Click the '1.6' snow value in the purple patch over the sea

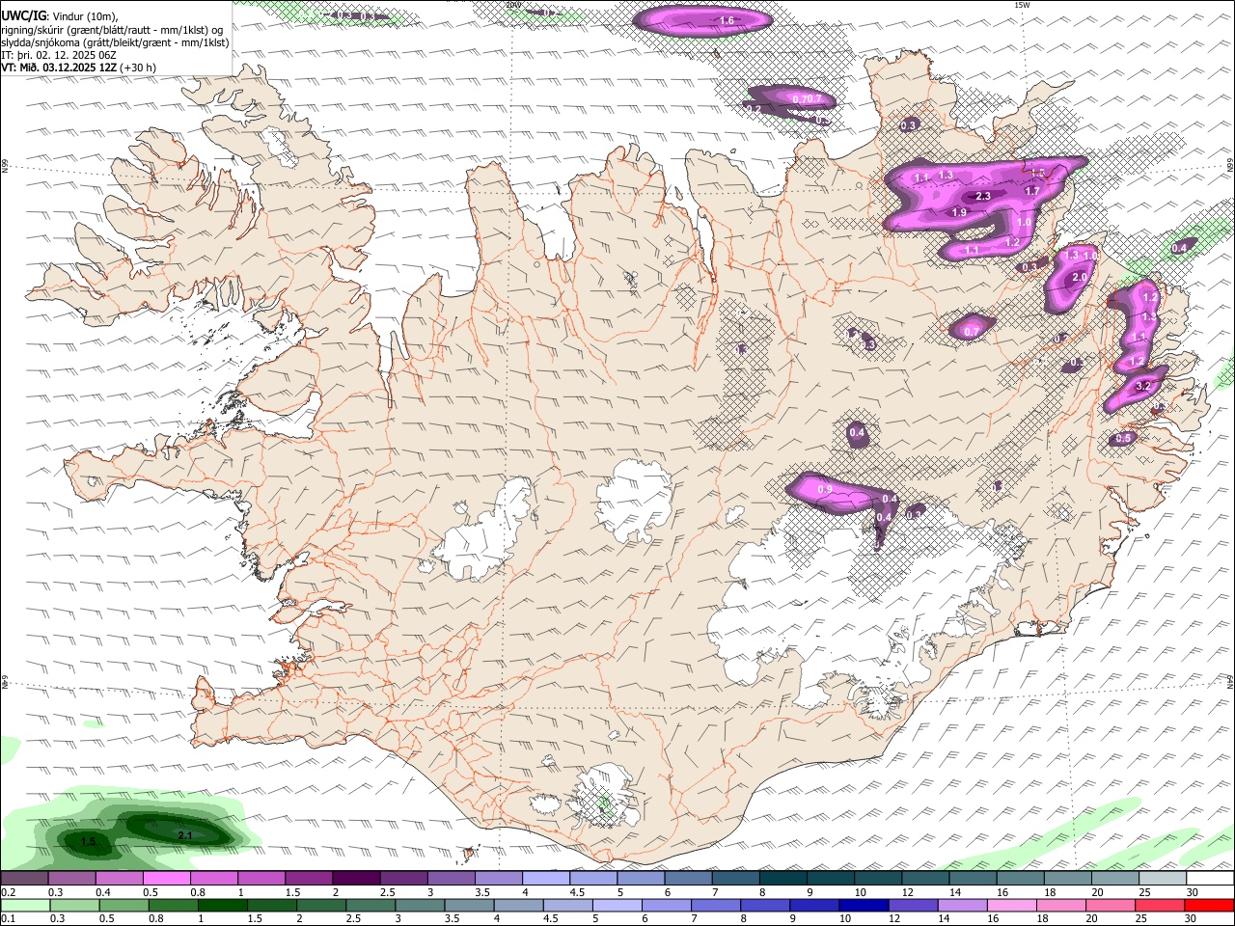727,20
